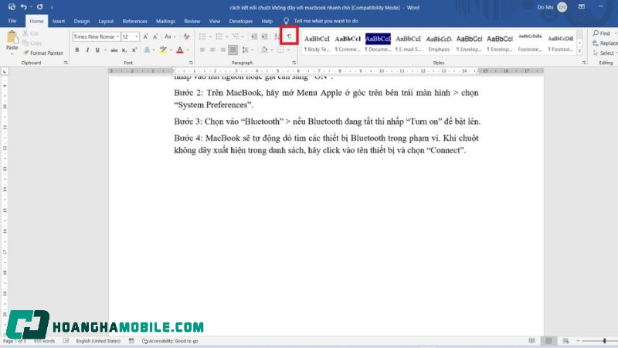Screen dimensions: 618x348
Task: Click the Sort icon in Paragraph group
Action: [x=277, y=36]
